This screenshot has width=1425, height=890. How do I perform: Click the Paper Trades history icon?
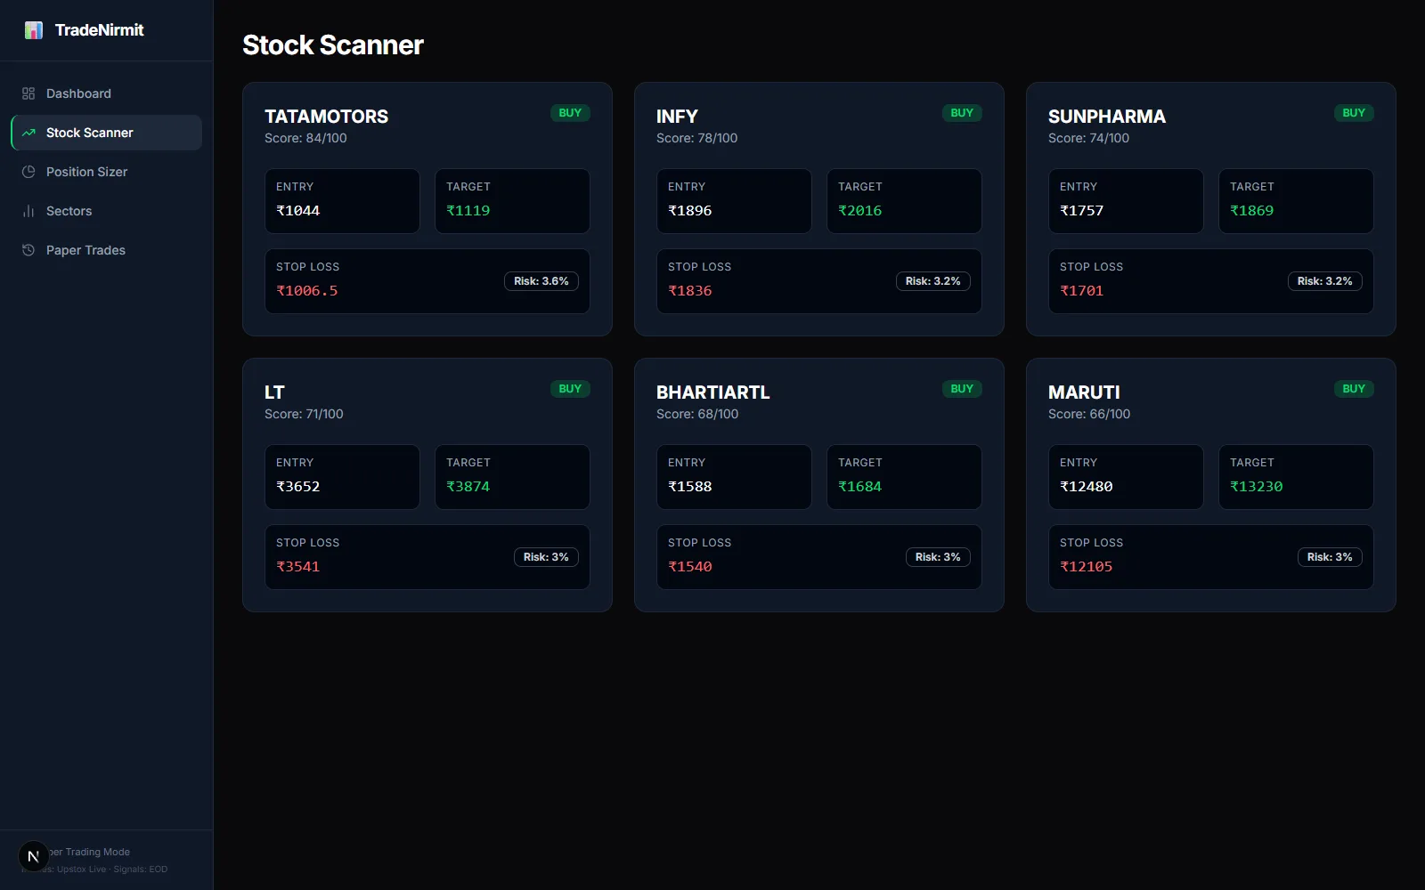28,250
